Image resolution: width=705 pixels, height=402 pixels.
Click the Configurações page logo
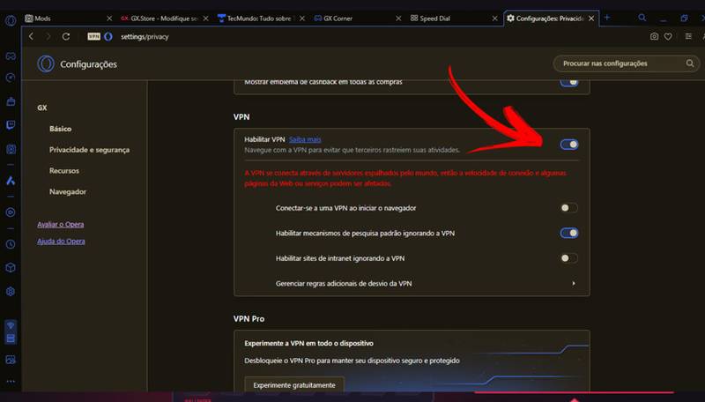tap(46, 63)
